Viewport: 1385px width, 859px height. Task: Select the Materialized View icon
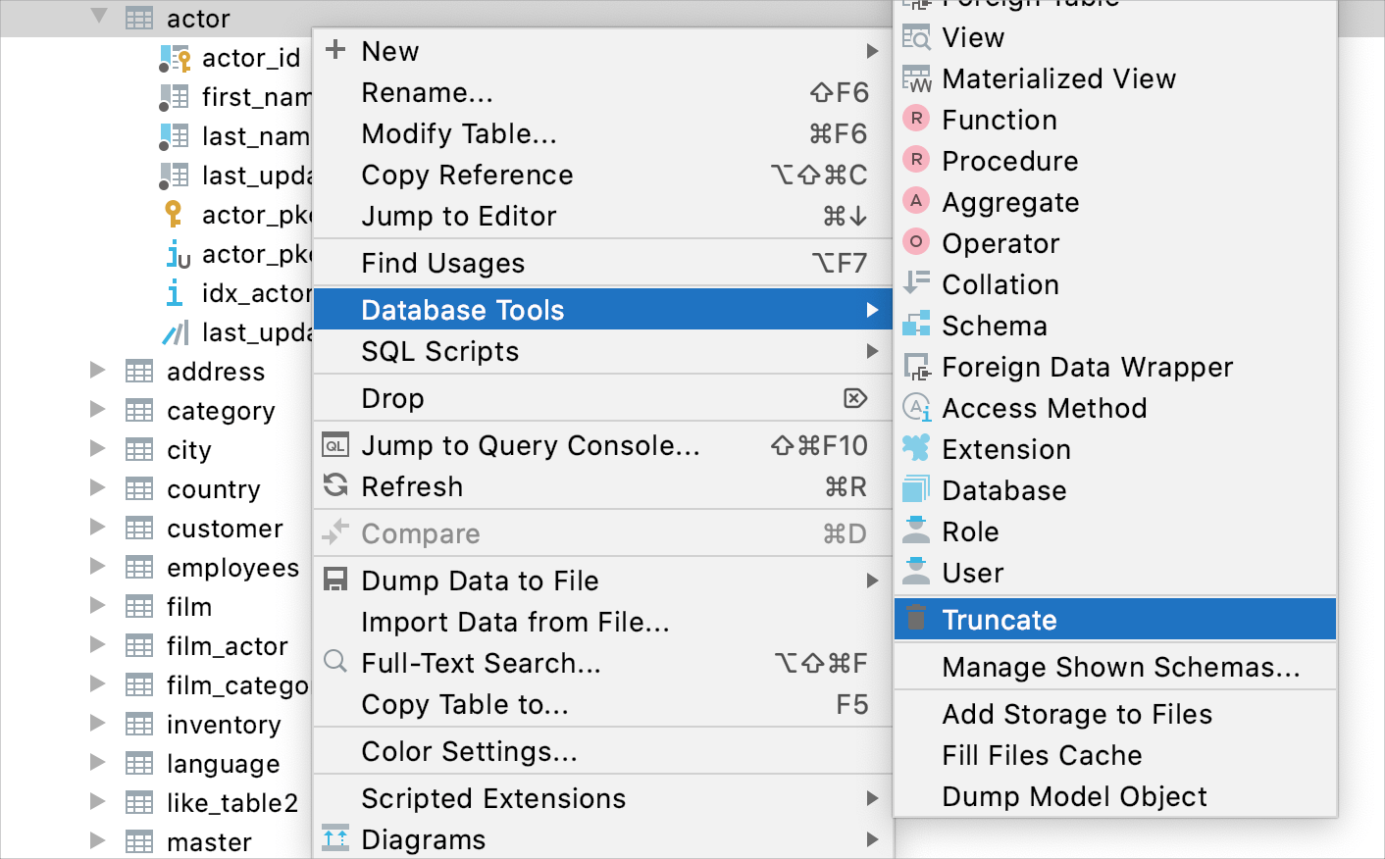pos(916,78)
